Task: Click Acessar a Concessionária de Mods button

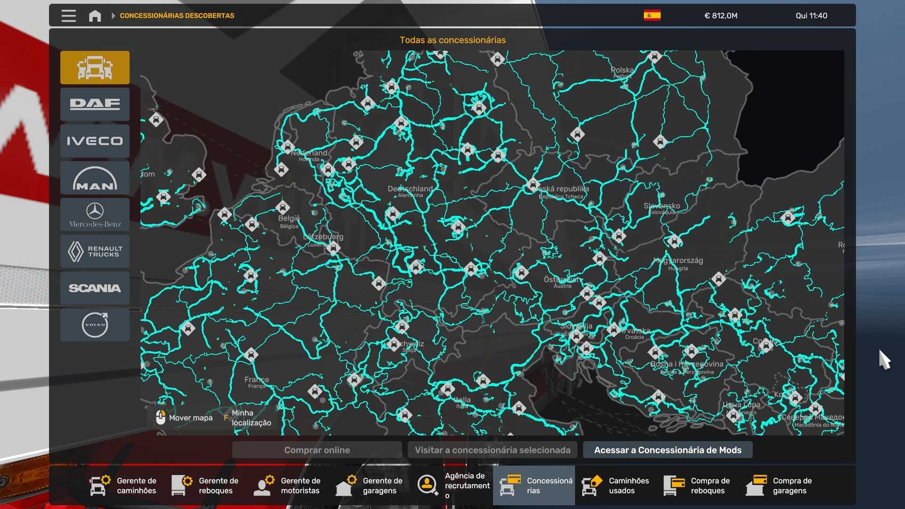Action: click(667, 450)
